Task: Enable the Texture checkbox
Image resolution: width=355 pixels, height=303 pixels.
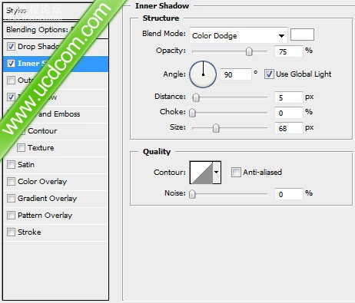Action: (x=21, y=147)
